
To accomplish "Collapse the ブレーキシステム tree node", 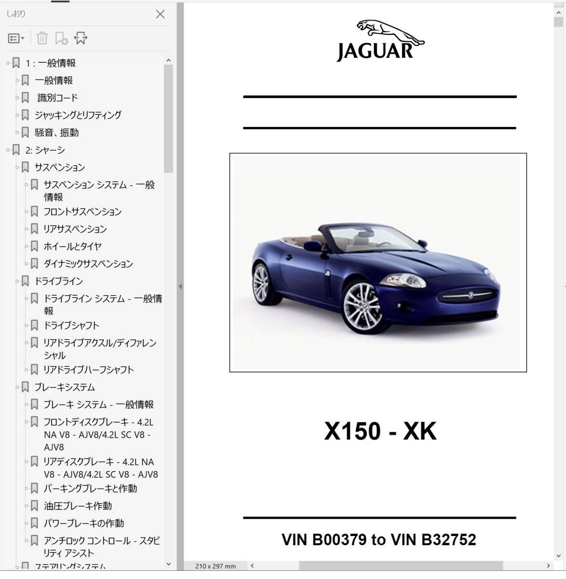I will (x=17, y=387).
